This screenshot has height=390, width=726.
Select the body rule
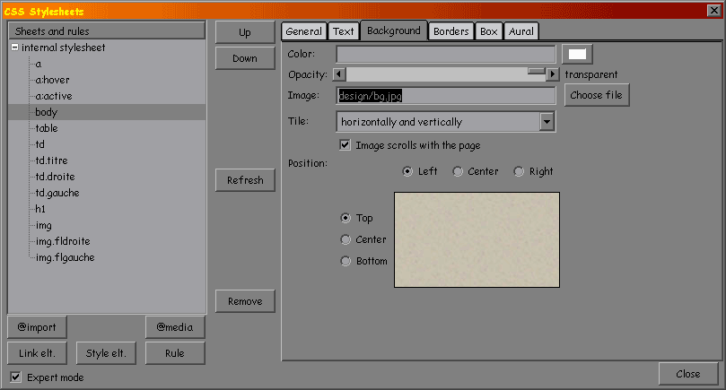pyautogui.click(x=107, y=112)
